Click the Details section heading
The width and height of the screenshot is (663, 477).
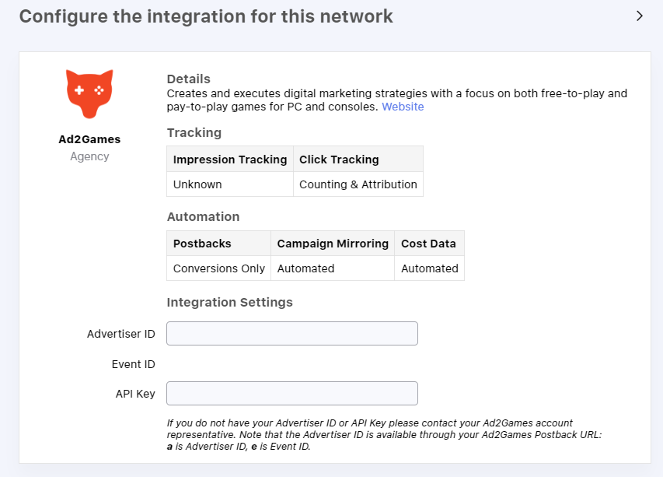pos(189,79)
